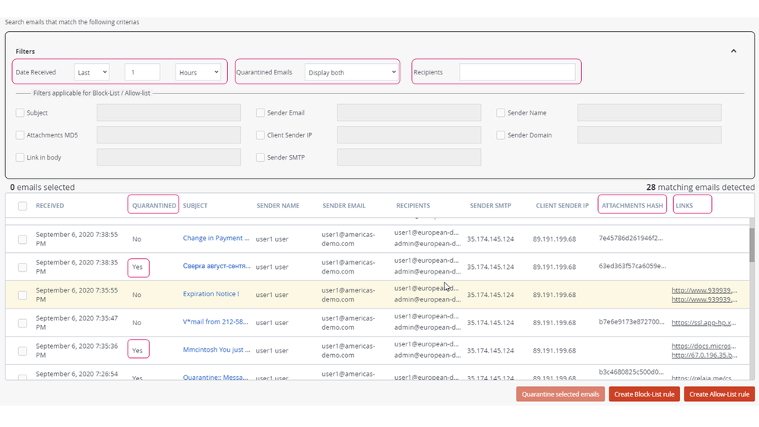Sort by the QUARANTINED column header
Image resolution: width=759 pixels, height=427 pixels.
[x=154, y=206]
